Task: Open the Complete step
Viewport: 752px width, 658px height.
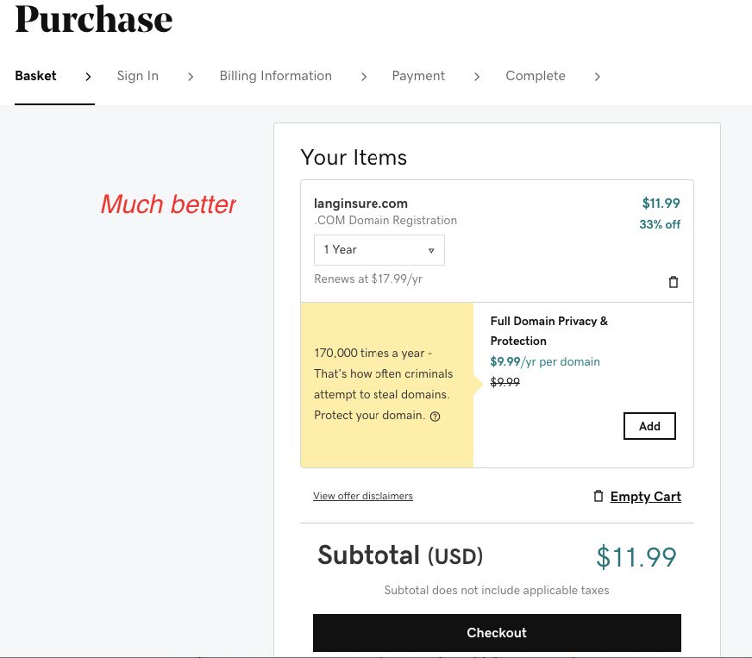Action: point(536,76)
